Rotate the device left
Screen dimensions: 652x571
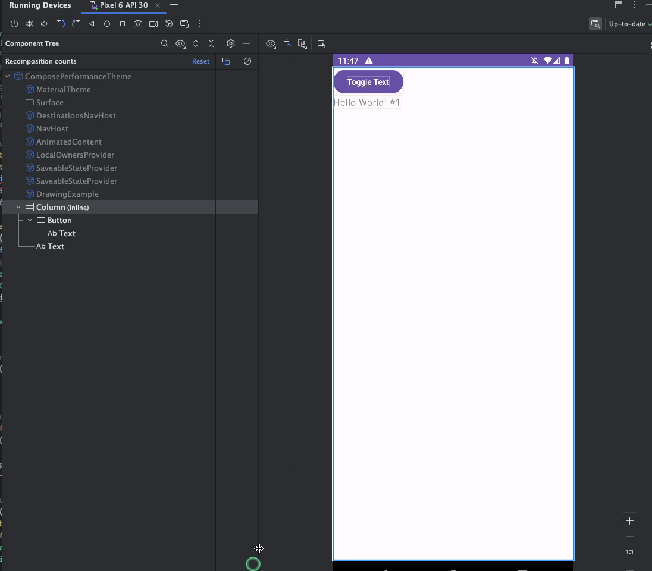pyautogui.click(x=61, y=24)
